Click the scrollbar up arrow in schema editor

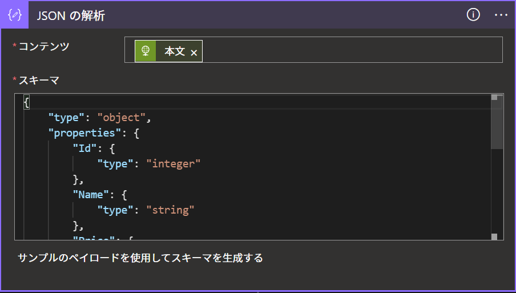(x=494, y=97)
